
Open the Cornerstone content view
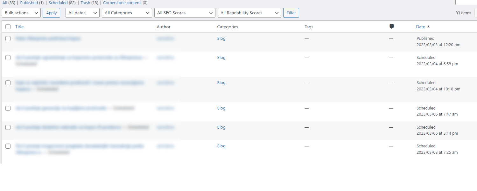122,3
